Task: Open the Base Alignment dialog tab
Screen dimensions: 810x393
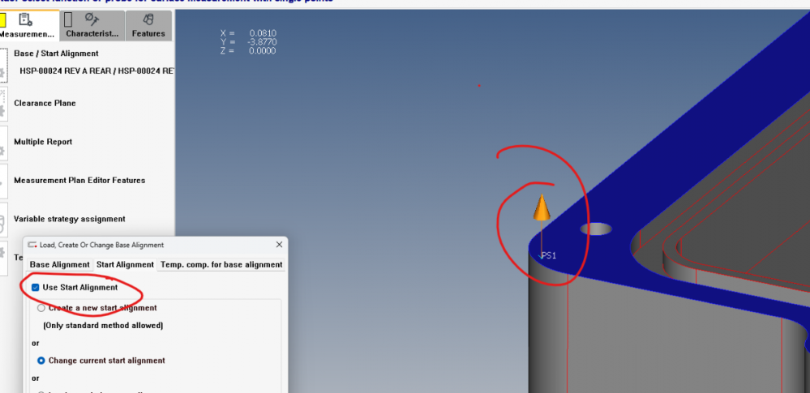Action: click(x=59, y=264)
